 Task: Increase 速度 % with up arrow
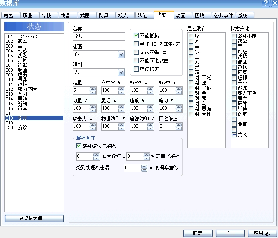[150, 106]
